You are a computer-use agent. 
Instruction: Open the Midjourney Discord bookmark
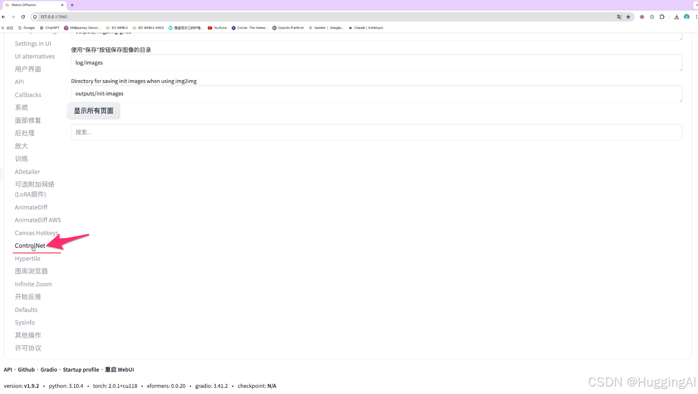point(83,28)
